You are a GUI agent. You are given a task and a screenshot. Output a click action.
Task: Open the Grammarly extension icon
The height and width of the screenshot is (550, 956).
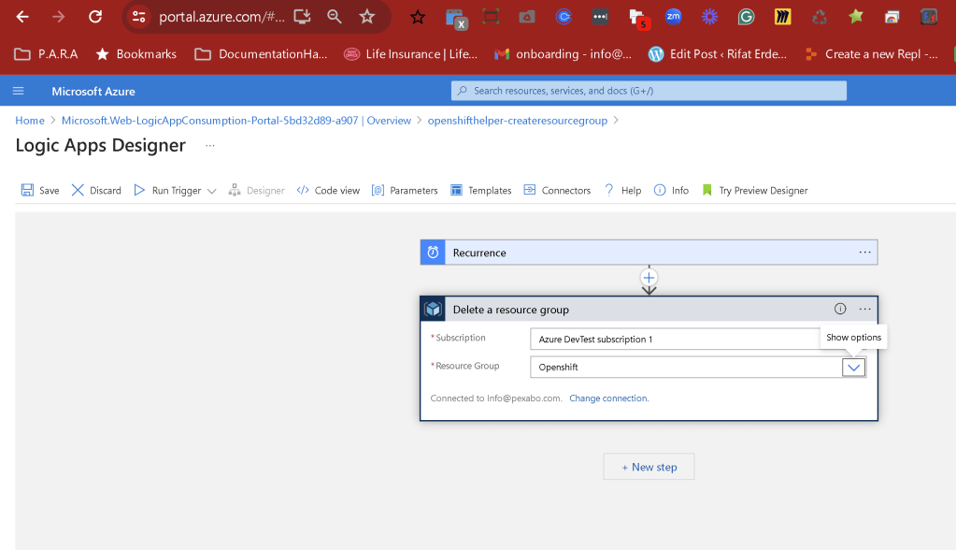(x=746, y=17)
